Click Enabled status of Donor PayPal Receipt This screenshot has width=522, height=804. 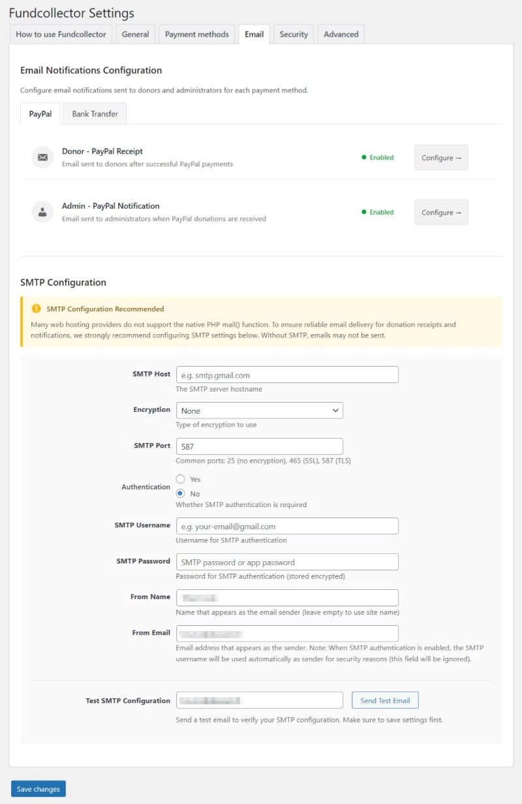coord(378,157)
